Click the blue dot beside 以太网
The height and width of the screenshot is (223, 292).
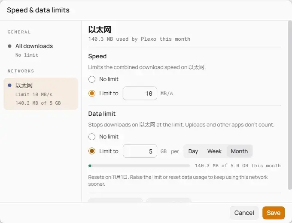[9, 85]
